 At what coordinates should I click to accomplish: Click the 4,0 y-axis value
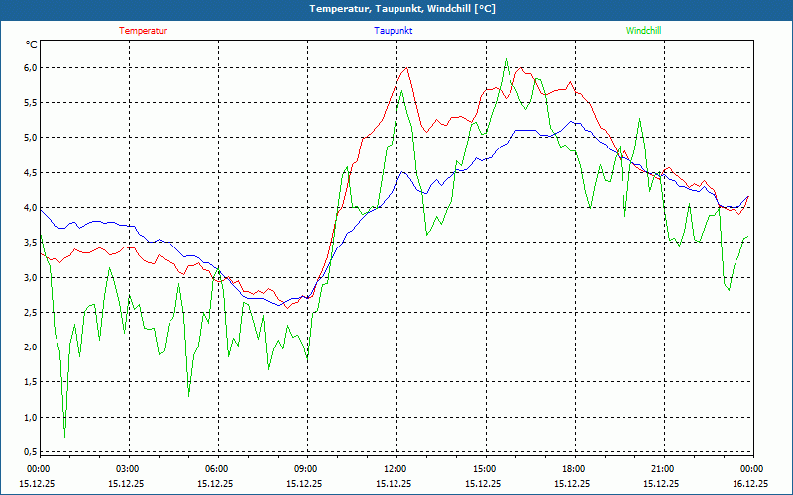(31, 208)
